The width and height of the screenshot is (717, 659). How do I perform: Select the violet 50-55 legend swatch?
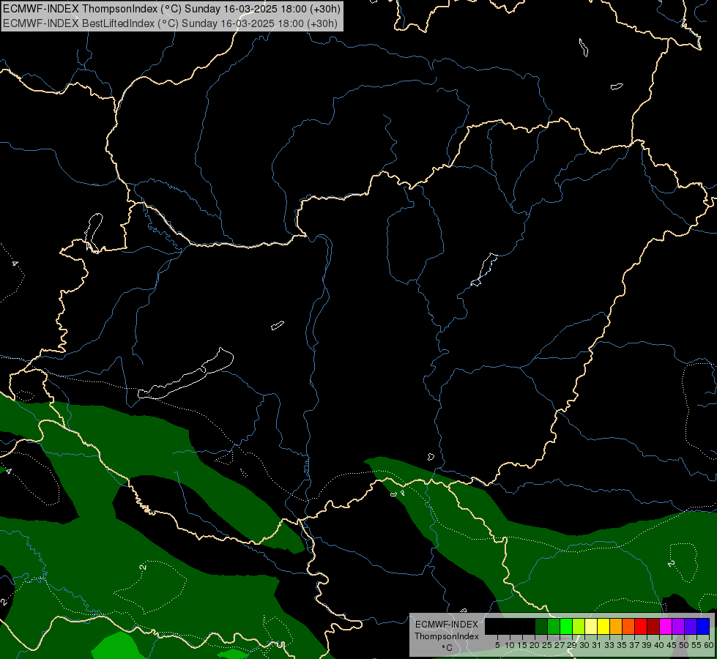[x=691, y=626]
